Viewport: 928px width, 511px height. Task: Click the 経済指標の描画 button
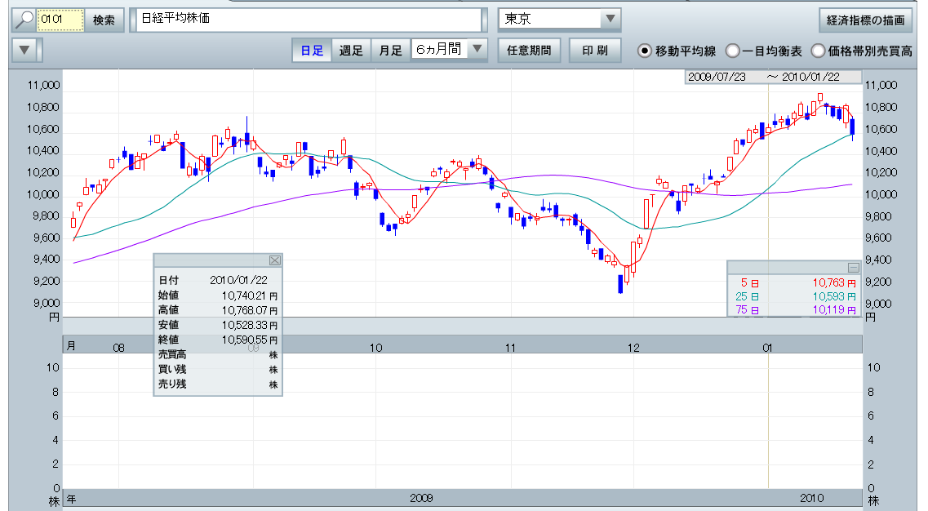pyautogui.click(x=865, y=19)
